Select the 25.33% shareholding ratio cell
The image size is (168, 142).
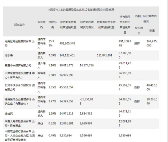coord(51,43)
